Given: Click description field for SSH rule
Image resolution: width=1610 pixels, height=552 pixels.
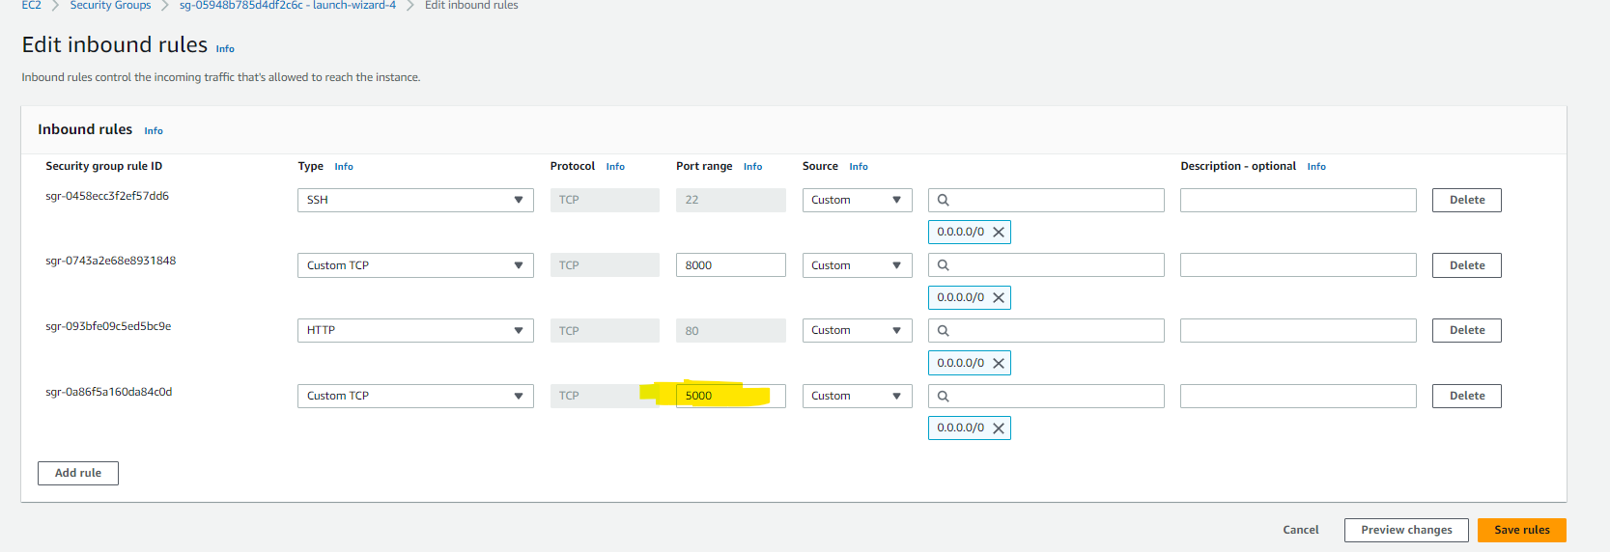Looking at the screenshot, I should click(x=1298, y=200).
